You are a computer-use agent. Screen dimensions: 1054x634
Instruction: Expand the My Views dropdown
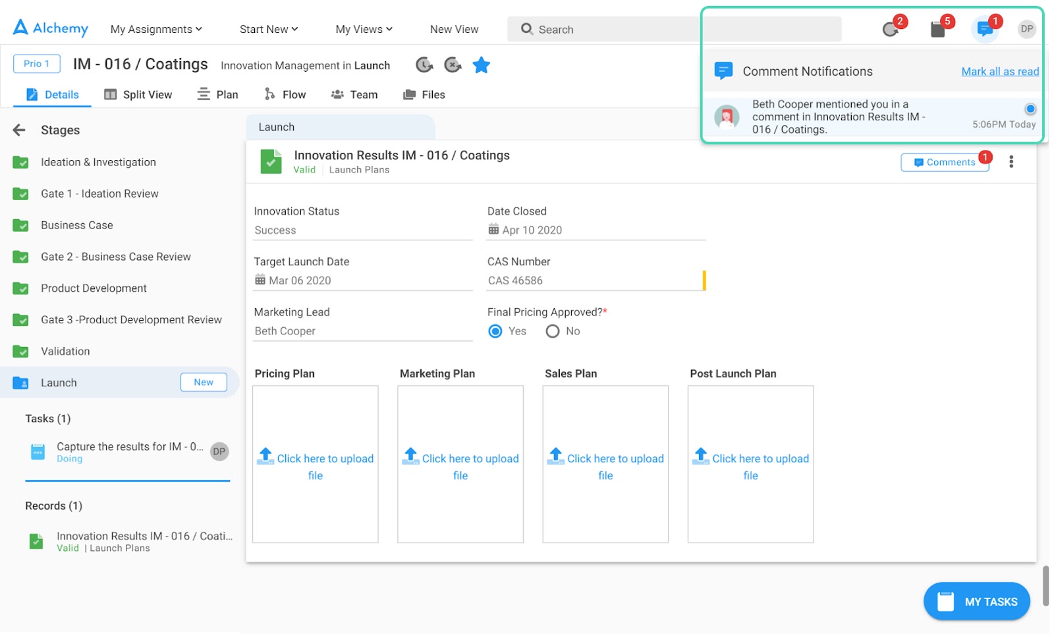point(364,29)
